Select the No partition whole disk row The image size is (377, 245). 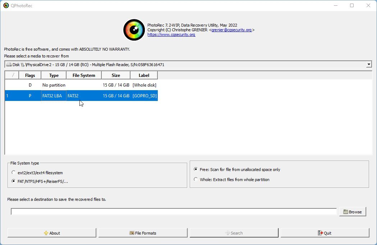pos(81,85)
